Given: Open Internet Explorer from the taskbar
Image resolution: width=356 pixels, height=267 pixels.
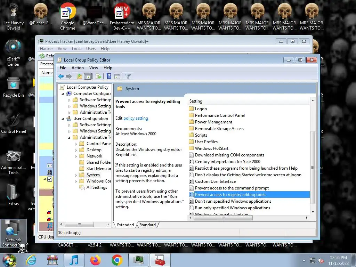Looking at the screenshot, I should 31,260.
